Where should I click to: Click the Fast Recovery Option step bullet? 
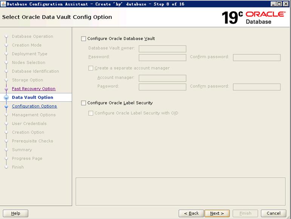6,89
